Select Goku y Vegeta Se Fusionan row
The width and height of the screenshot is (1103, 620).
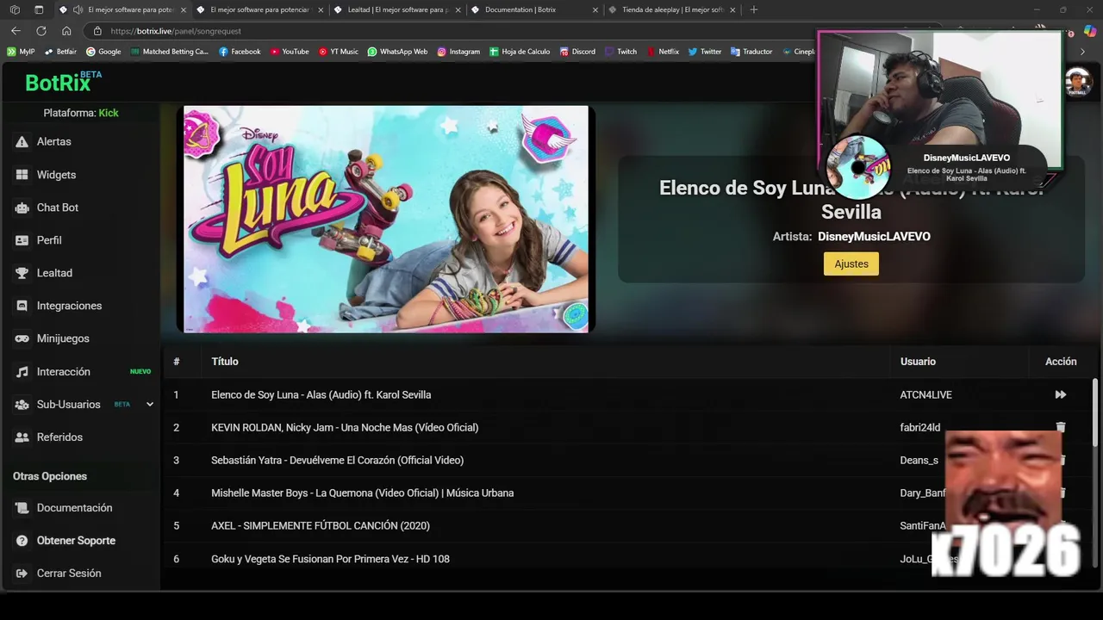(x=330, y=559)
